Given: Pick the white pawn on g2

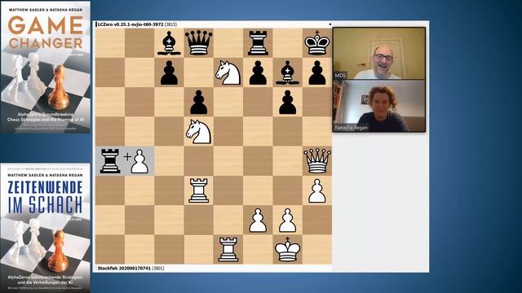Looking at the screenshot, I should click(x=287, y=221).
